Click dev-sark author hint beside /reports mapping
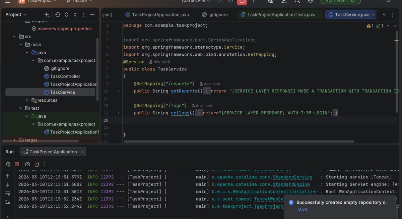 (210, 84)
